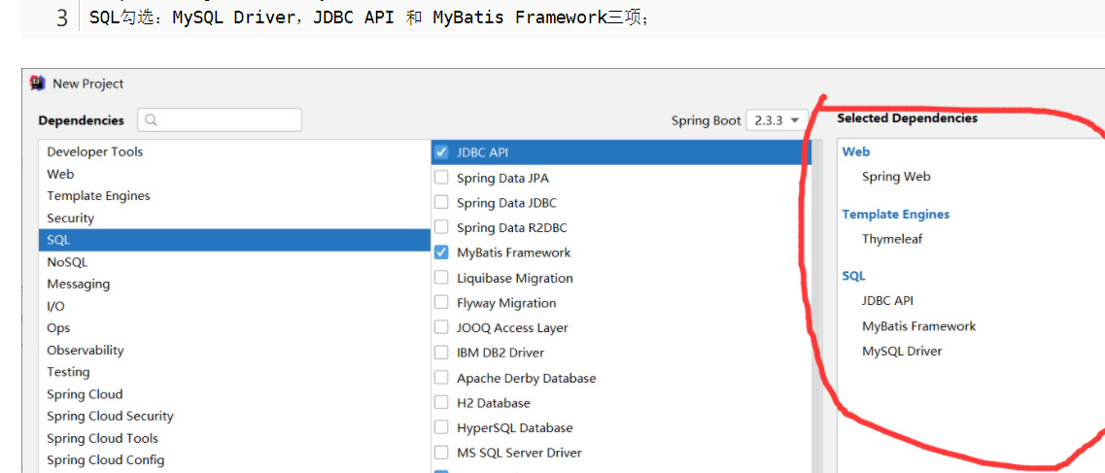1105x473 pixels.
Task: Select the I/O category
Action: click(234, 306)
